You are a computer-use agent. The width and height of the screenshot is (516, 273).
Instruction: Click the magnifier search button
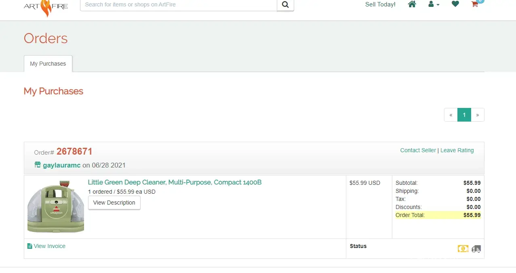[285, 5]
